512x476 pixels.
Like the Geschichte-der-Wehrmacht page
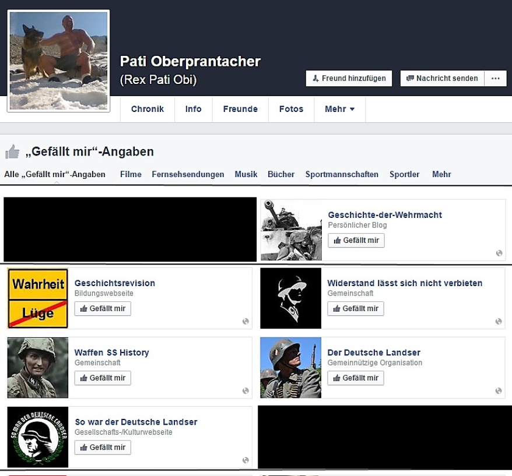pos(356,241)
